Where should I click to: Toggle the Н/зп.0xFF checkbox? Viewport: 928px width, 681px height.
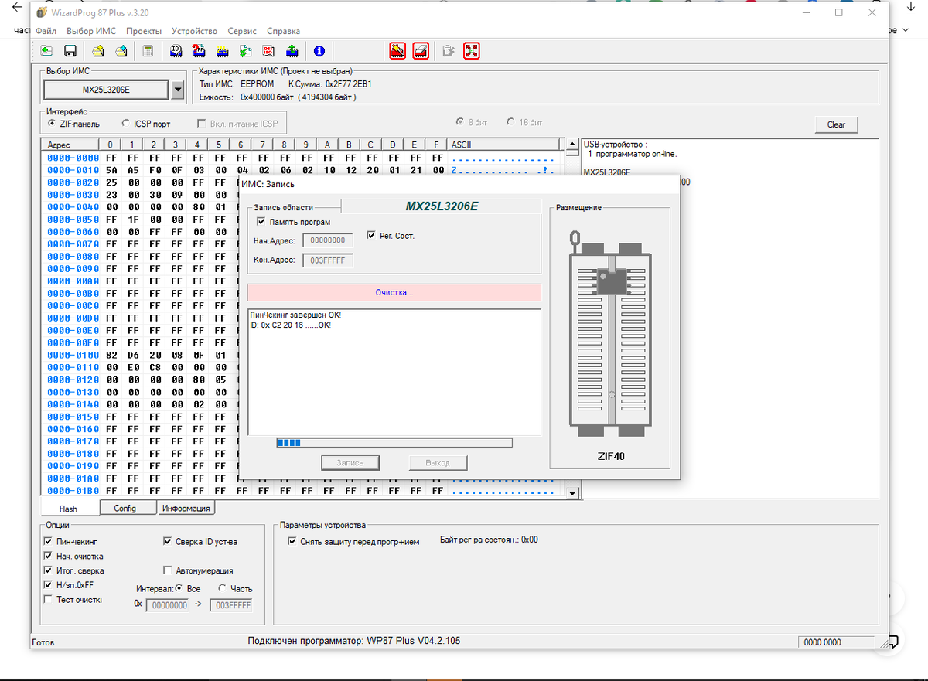coord(49,585)
